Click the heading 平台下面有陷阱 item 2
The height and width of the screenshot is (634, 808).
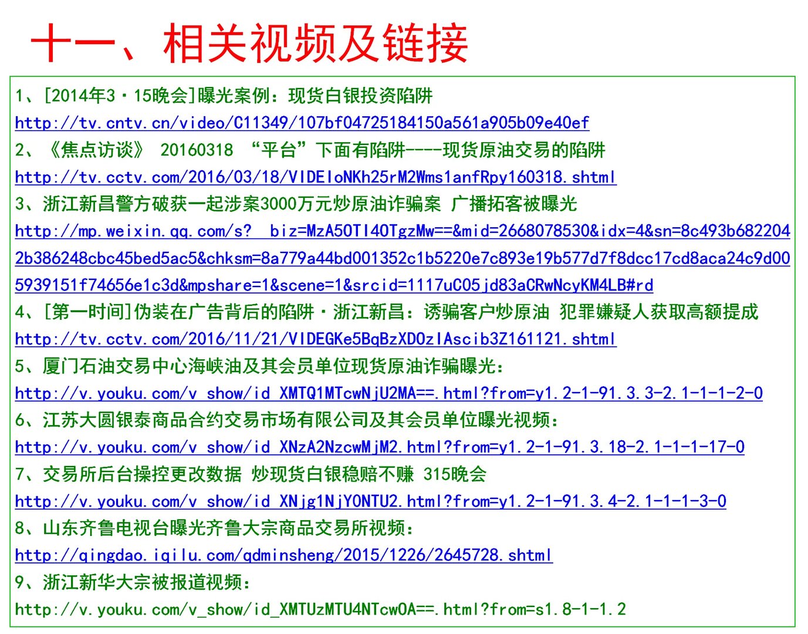[312, 150]
